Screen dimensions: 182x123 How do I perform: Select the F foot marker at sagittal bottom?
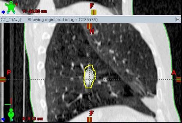point(92,113)
